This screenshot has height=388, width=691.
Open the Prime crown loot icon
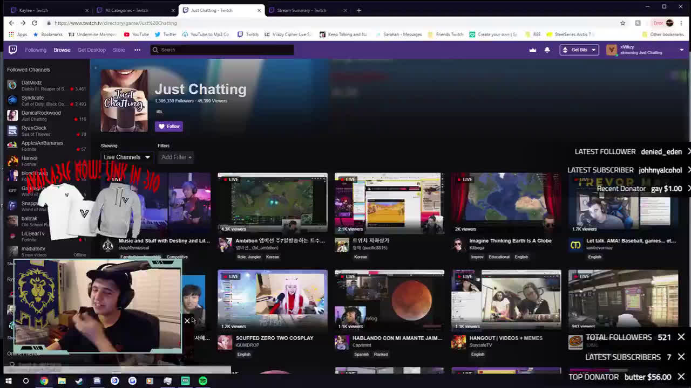point(533,50)
